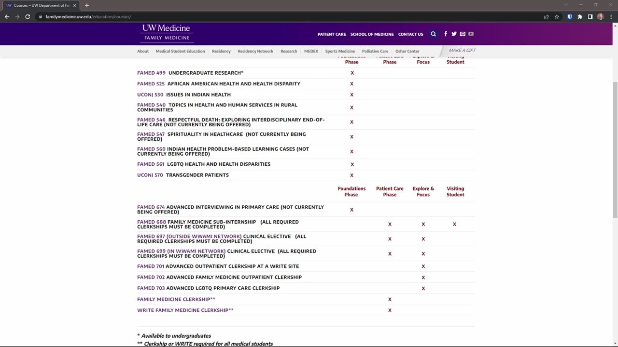Open the tab search chevron in title bar
The width and height of the screenshot is (618, 347).
pyautogui.click(x=566, y=5)
